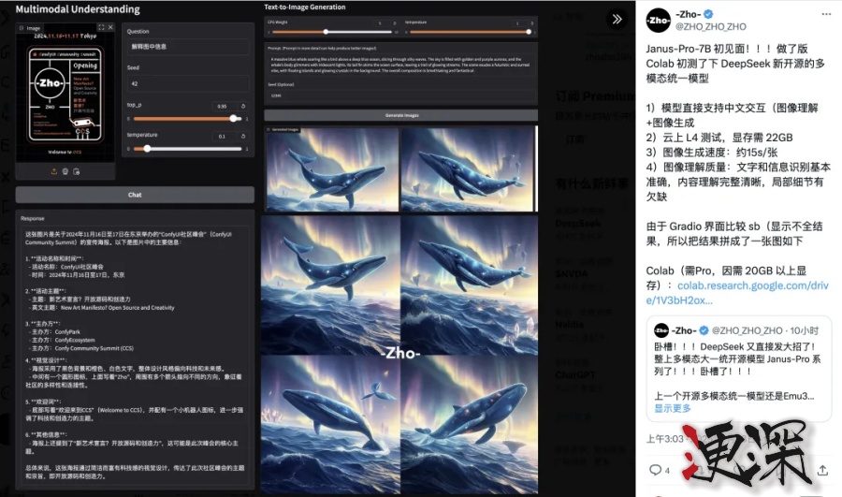
Task: Click the top_p slider handle
Action: (x=233, y=118)
